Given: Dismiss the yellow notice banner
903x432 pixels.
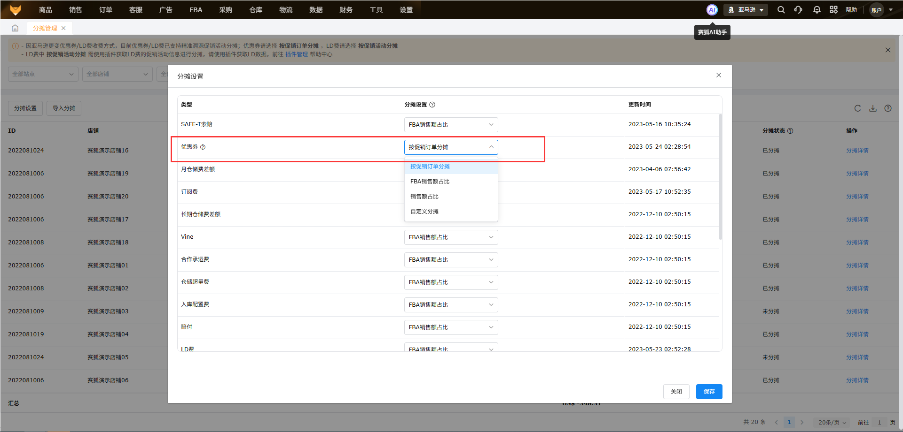Looking at the screenshot, I should pos(888,50).
